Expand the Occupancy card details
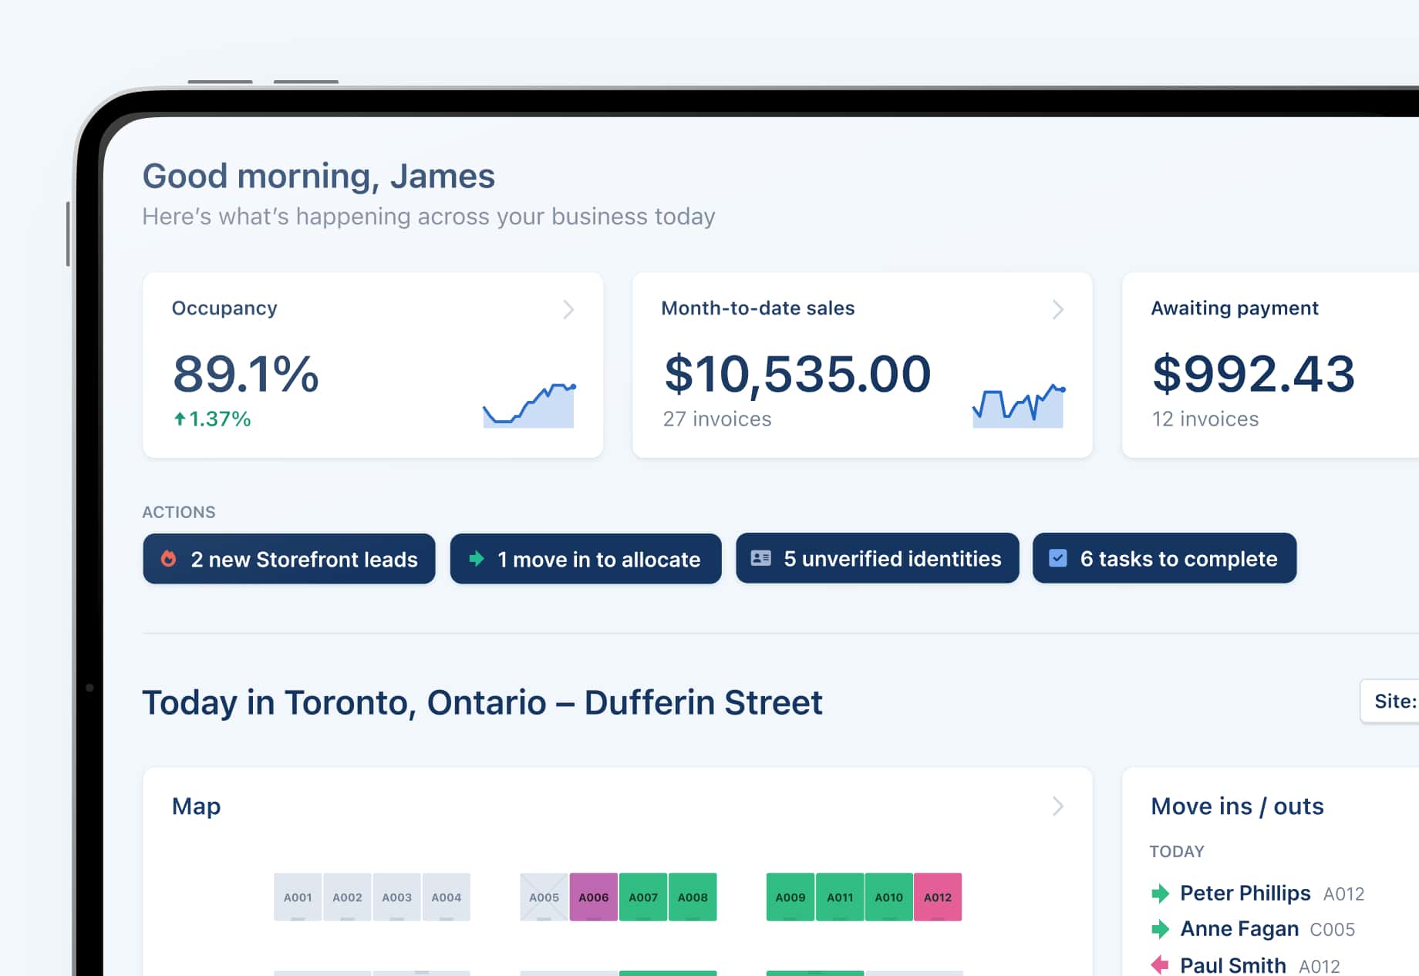 pos(568,310)
